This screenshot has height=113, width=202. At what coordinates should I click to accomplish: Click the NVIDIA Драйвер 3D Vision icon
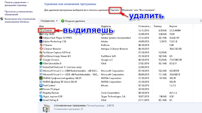41,82
